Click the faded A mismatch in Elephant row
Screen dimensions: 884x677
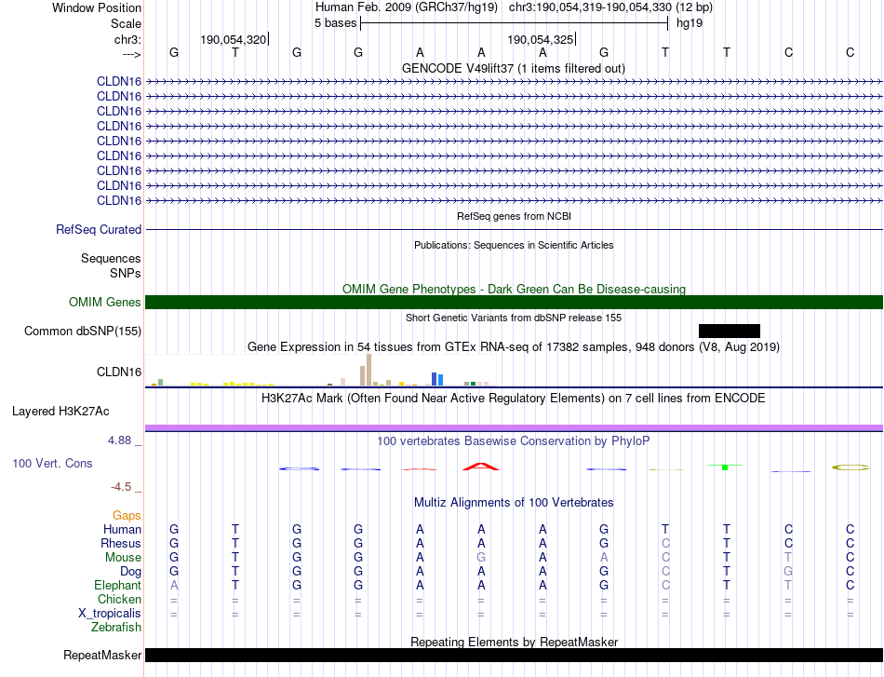point(174,585)
